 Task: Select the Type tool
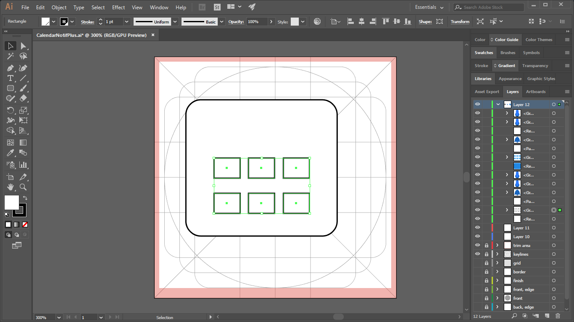(x=11, y=78)
